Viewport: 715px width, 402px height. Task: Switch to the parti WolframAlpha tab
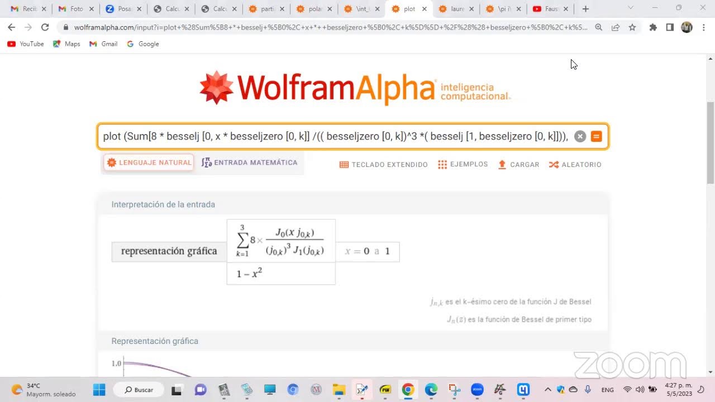pyautogui.click(x=266, y=9)
